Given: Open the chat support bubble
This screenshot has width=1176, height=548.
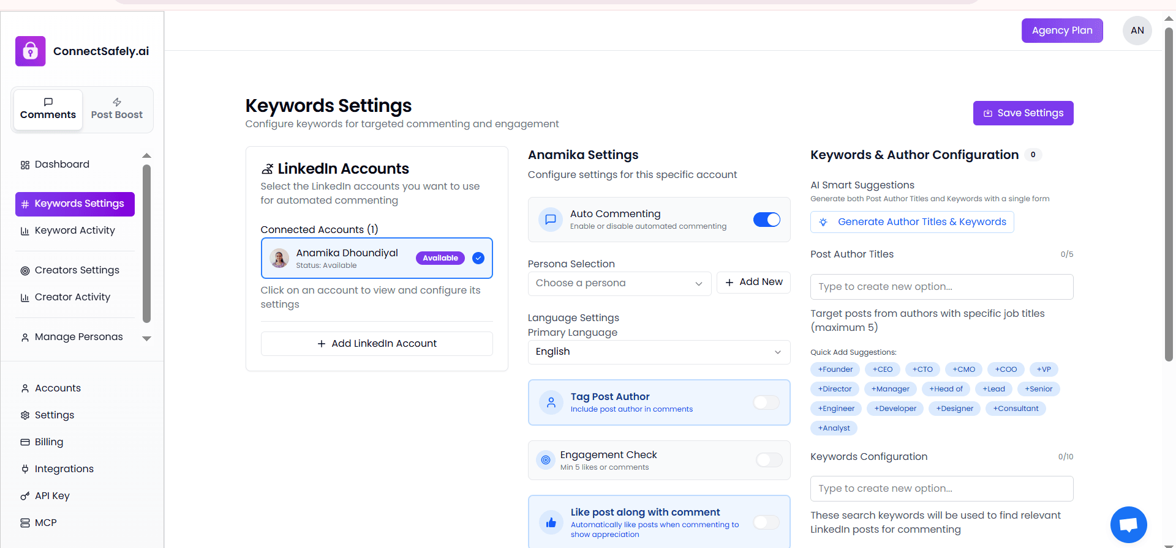Looking at the screenshot, I should click(1128, 525).
